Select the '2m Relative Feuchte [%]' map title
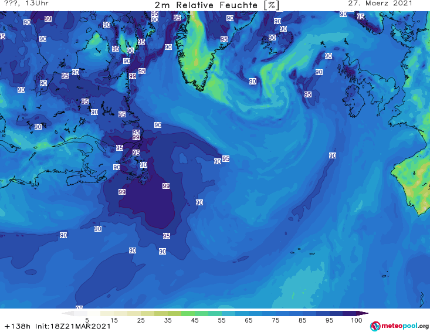The height and width of the screenshot is (332, 430). click(x=216, y=5)
